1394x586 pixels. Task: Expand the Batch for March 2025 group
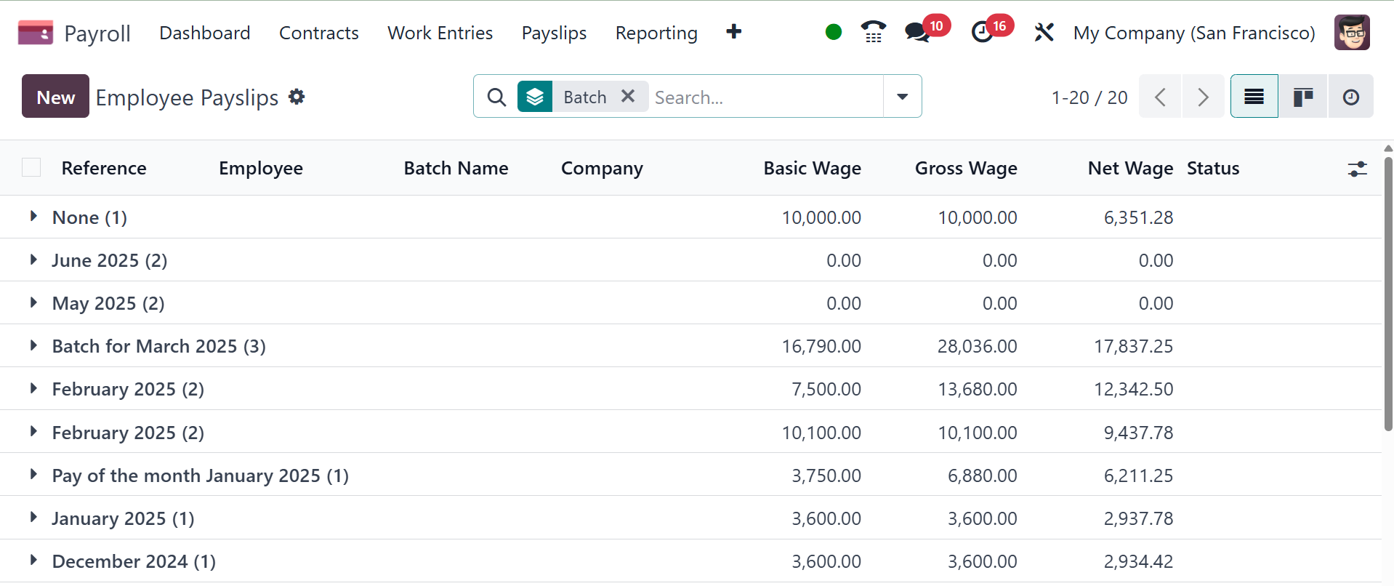click(x=33, y=346)
